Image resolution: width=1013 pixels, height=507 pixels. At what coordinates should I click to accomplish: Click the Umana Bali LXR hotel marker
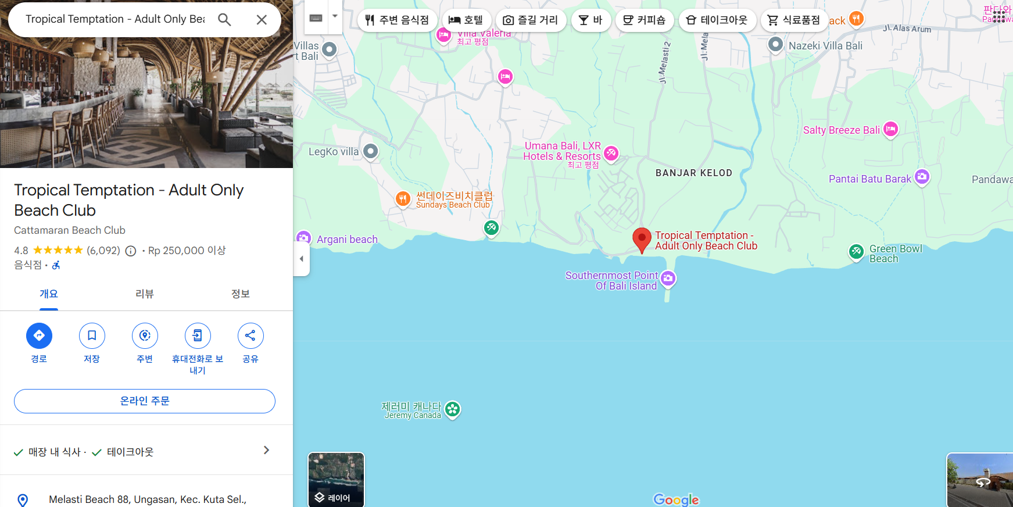coord(611,153)
